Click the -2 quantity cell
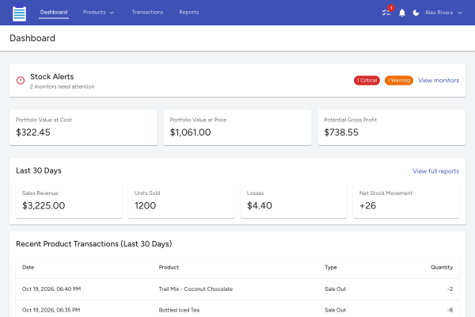The image size is (475, 317). tap(450, 289)
